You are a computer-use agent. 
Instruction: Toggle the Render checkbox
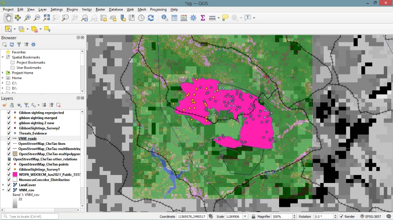click(341, 216)
